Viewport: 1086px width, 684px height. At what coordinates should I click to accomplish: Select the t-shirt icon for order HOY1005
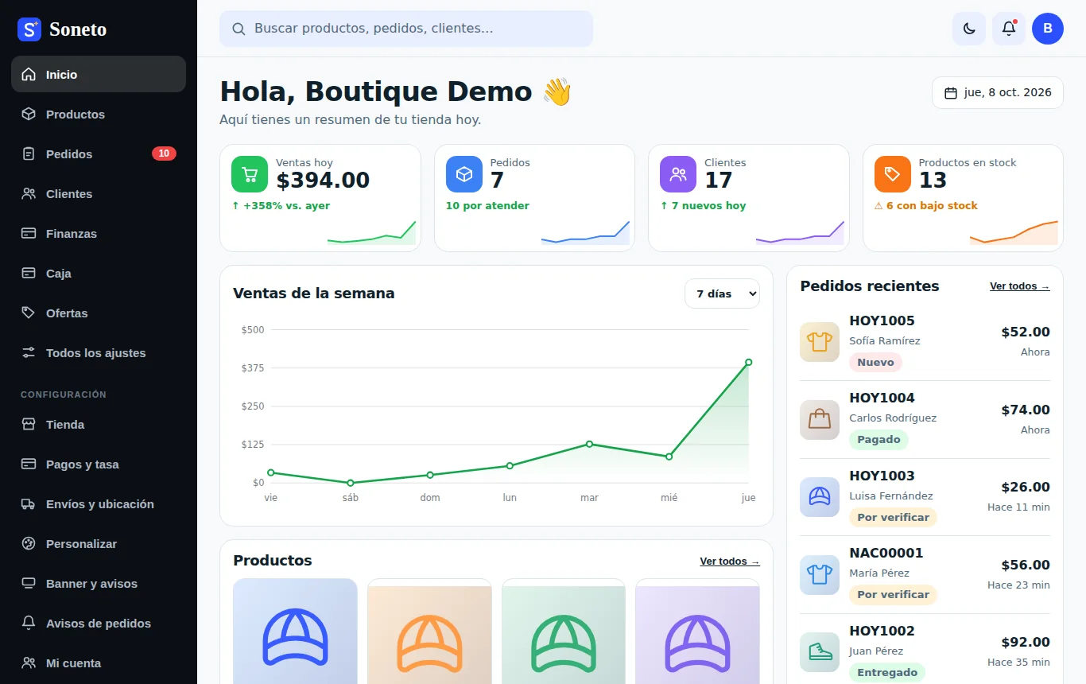click(820, 342)
